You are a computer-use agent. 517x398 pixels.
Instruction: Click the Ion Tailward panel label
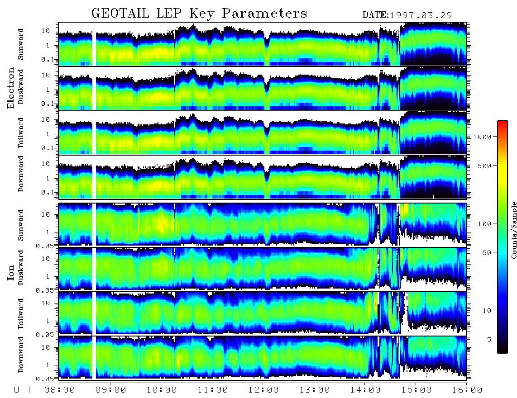(x=21, y=314)
